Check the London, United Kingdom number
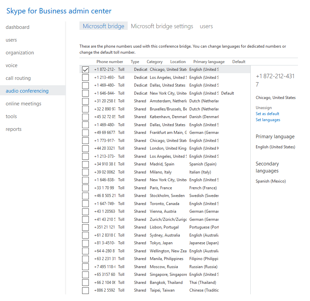310x301 pixels. click(85, 148)
